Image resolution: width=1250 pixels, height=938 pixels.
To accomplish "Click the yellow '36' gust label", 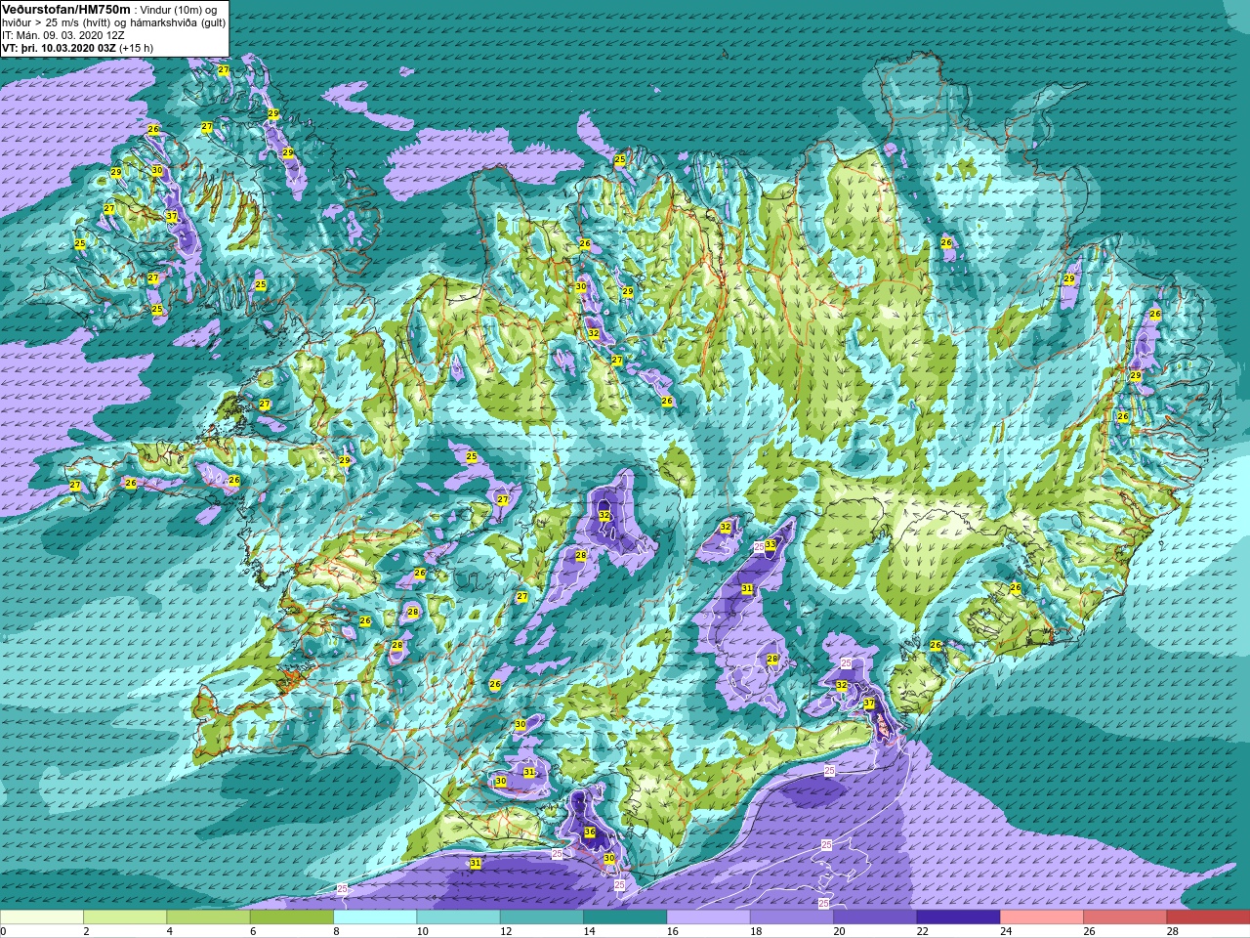I will point(590,832).
